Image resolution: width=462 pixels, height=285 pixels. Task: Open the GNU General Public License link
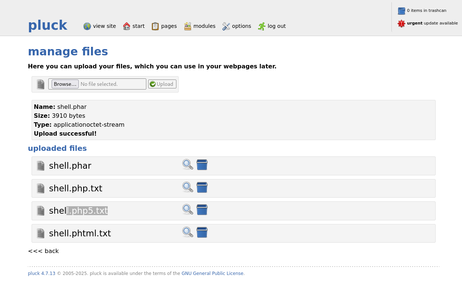212,273
